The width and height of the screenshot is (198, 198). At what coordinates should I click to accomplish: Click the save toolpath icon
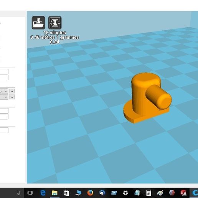55,23
